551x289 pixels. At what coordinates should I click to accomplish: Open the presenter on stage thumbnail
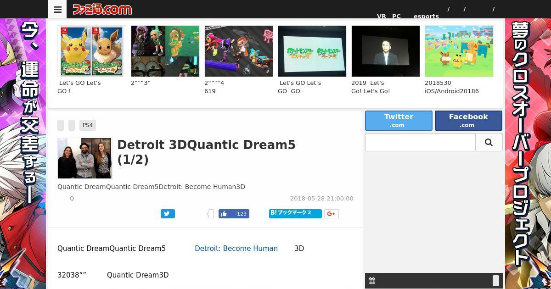click(386, 51)
